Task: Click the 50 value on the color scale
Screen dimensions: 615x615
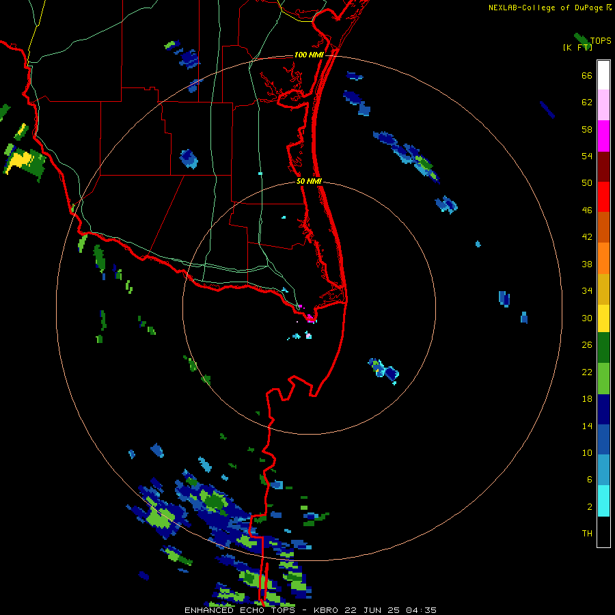Action: coord(587,183)
